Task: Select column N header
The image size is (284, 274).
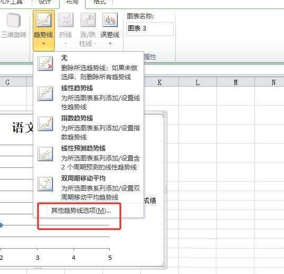Action: [x=269, y=82]
